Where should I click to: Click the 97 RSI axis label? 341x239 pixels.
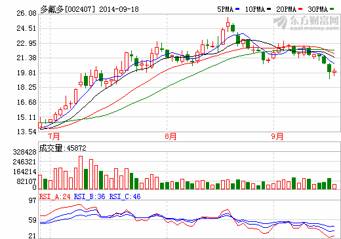pyautogui.click(x=33, y=200)
